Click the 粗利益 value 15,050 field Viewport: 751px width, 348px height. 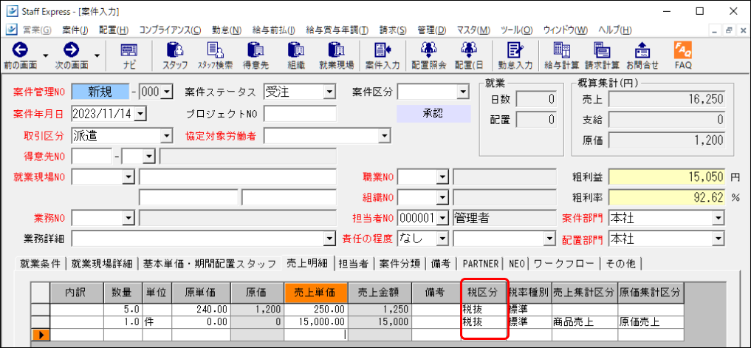(667, 177)
